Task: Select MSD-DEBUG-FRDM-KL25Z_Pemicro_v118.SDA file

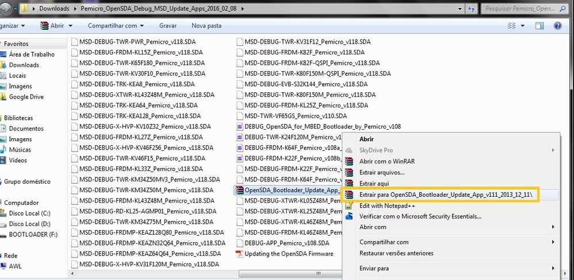Action: [x=302, y=106]
